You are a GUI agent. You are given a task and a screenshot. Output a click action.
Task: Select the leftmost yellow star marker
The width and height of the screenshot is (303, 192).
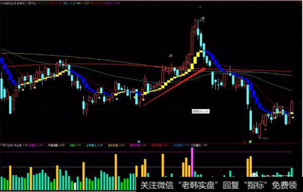(23, 90)
